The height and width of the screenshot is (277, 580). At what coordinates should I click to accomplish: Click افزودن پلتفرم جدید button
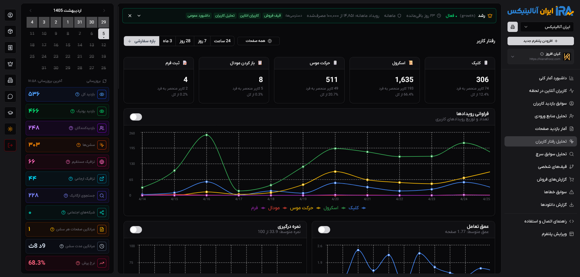[541, 41]
